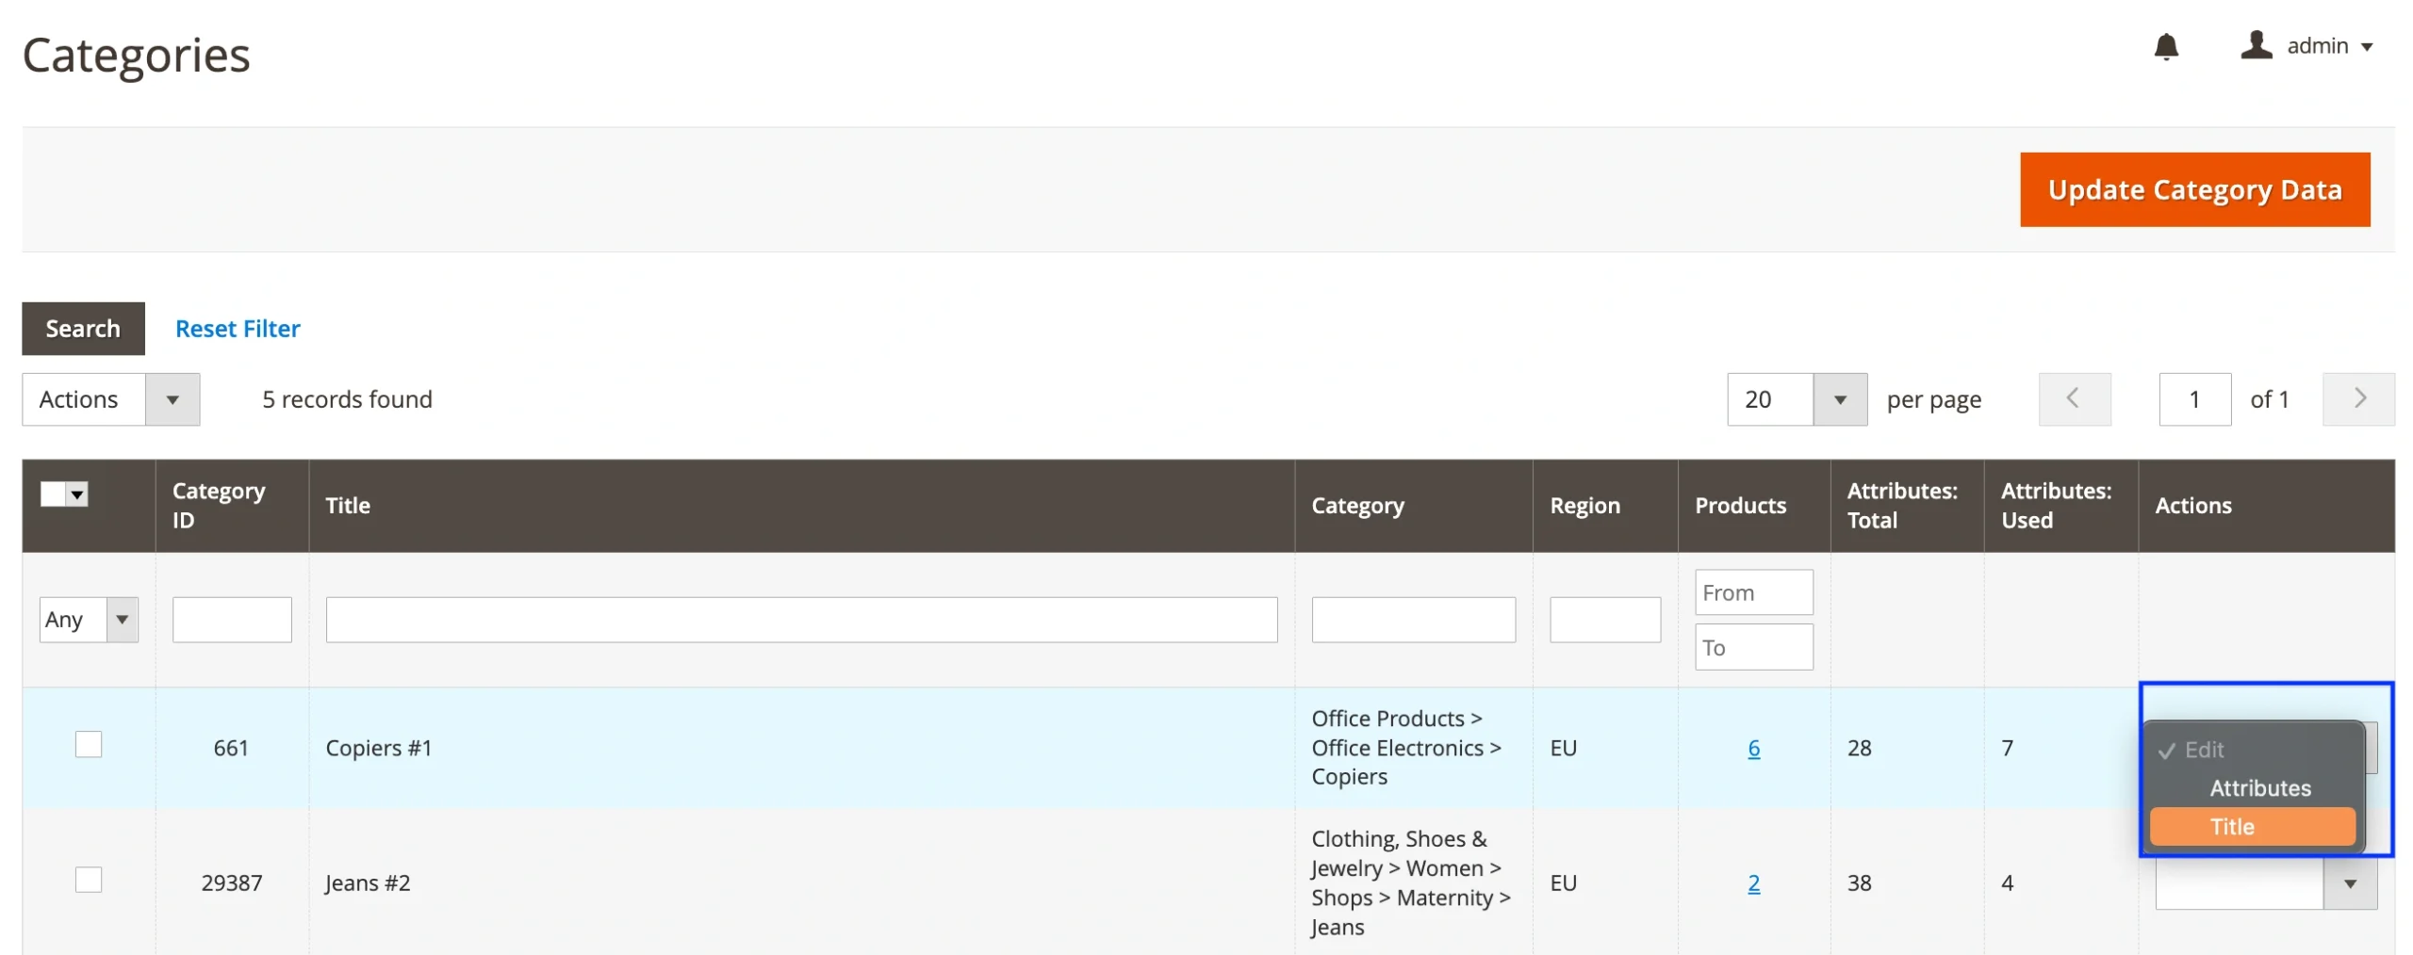Image resolution: width=2413 pixels, height=955 pixels.
Task: Toggle the select-all checkbox in header
Action: pos(54,494)
